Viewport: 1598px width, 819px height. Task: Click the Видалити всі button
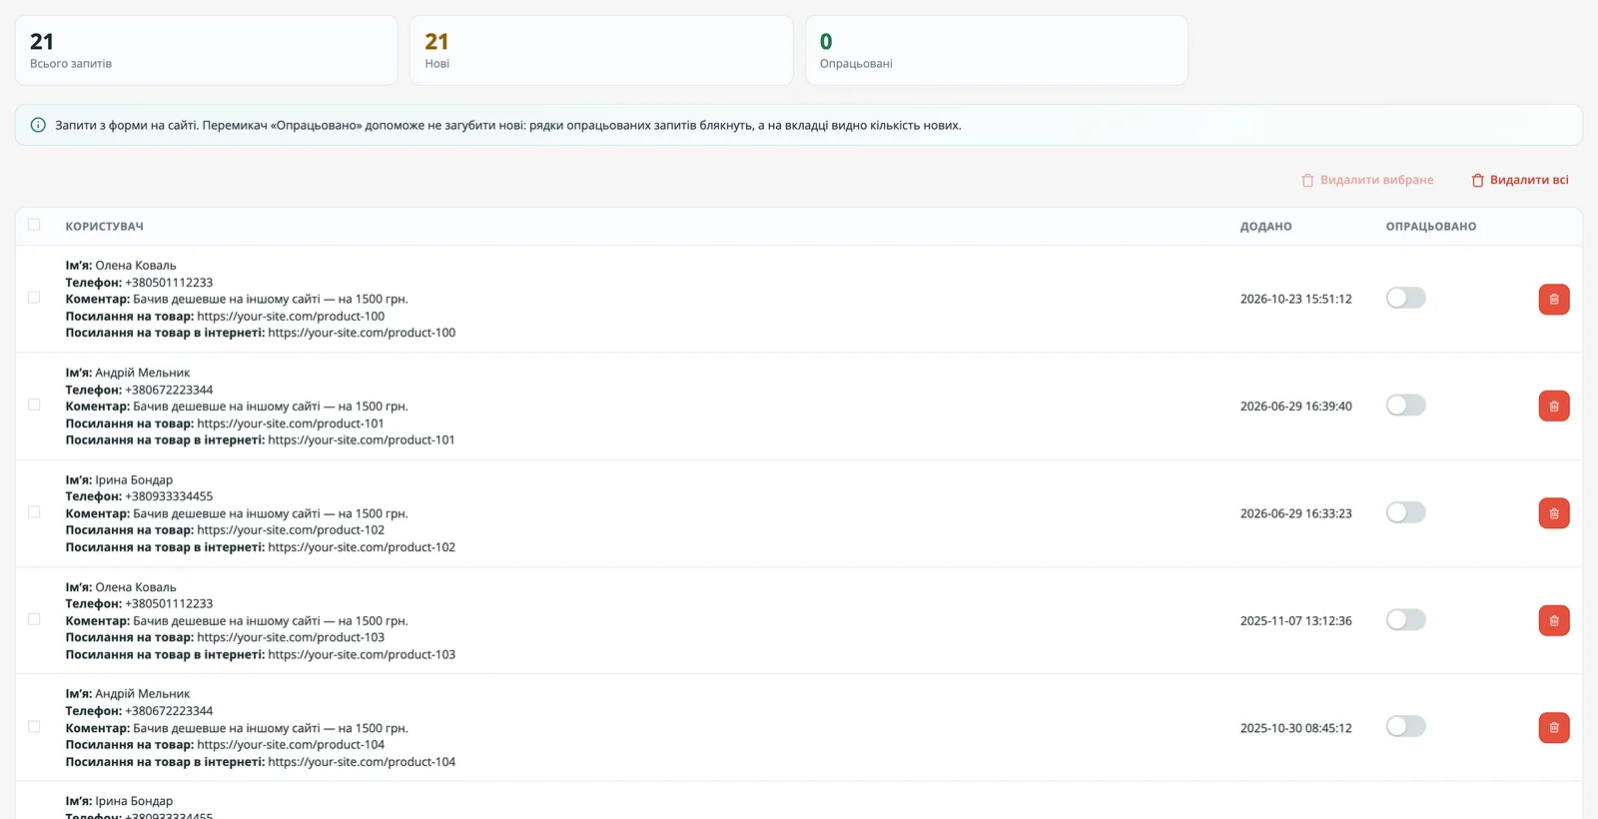[1519, 180]
